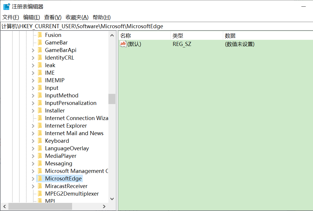
Task: Select the MPEG2Demultiplexer folder icon
Action: coord(40,194)
